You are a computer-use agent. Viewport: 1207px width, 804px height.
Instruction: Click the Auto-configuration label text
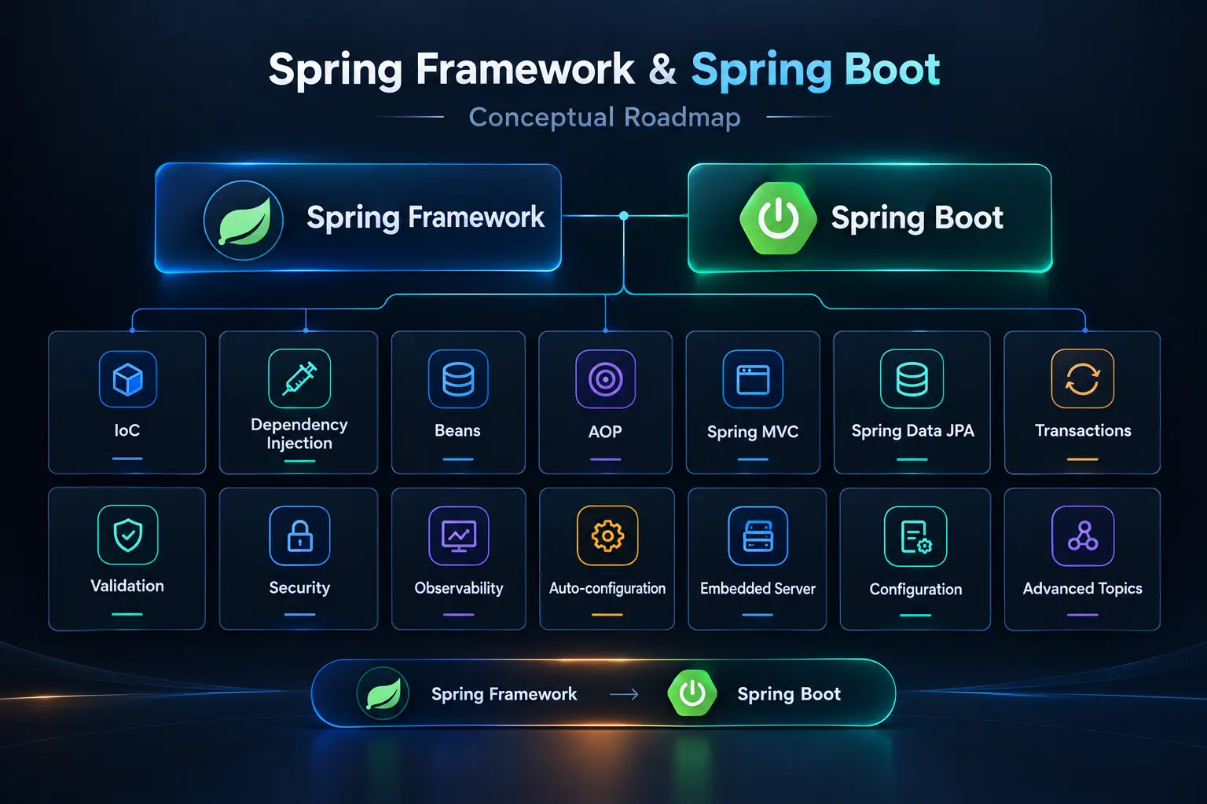(607, 588)
